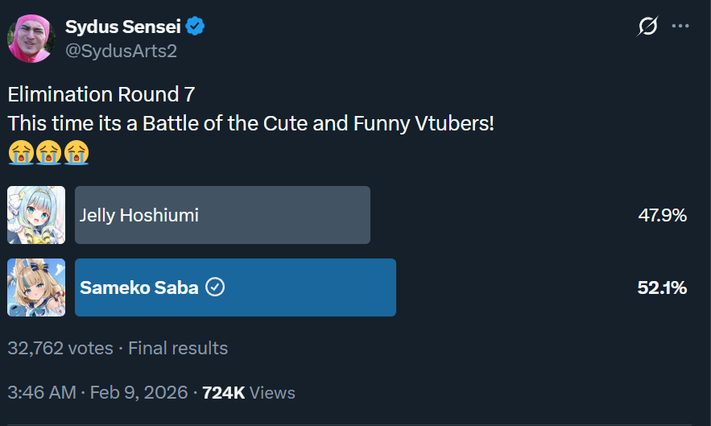Click the last crying emoji
This screenshot has height=426, width=711.
pos(76,151)
